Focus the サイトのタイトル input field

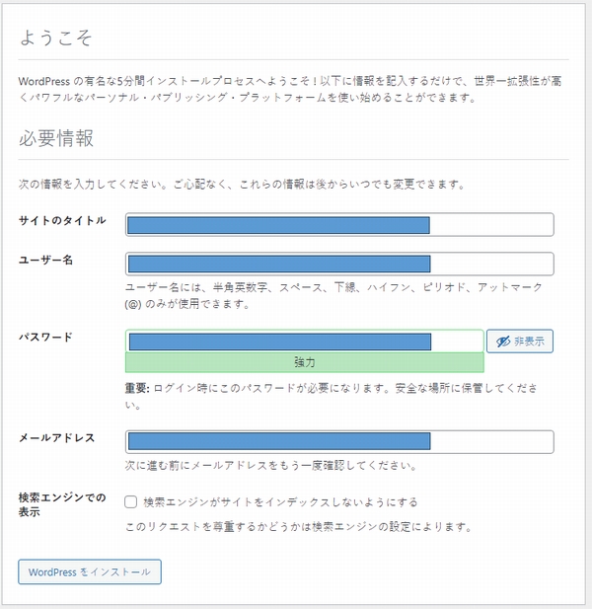pos(339,225)
